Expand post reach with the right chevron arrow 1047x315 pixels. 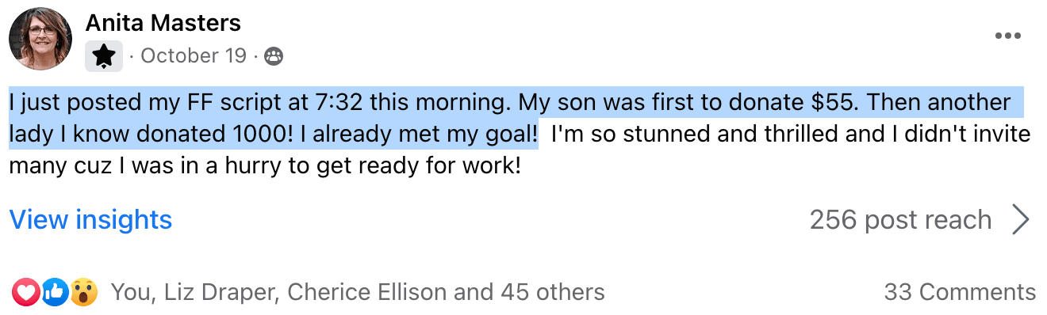coord(1021,220)
